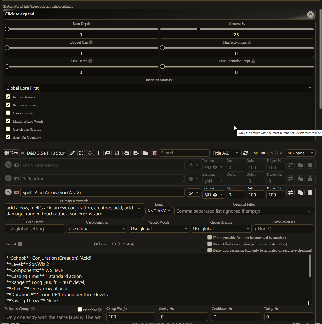This screenshot has height=324, width=322.
Task: Add a new entry with the plus icon
Action: [99, 153]
